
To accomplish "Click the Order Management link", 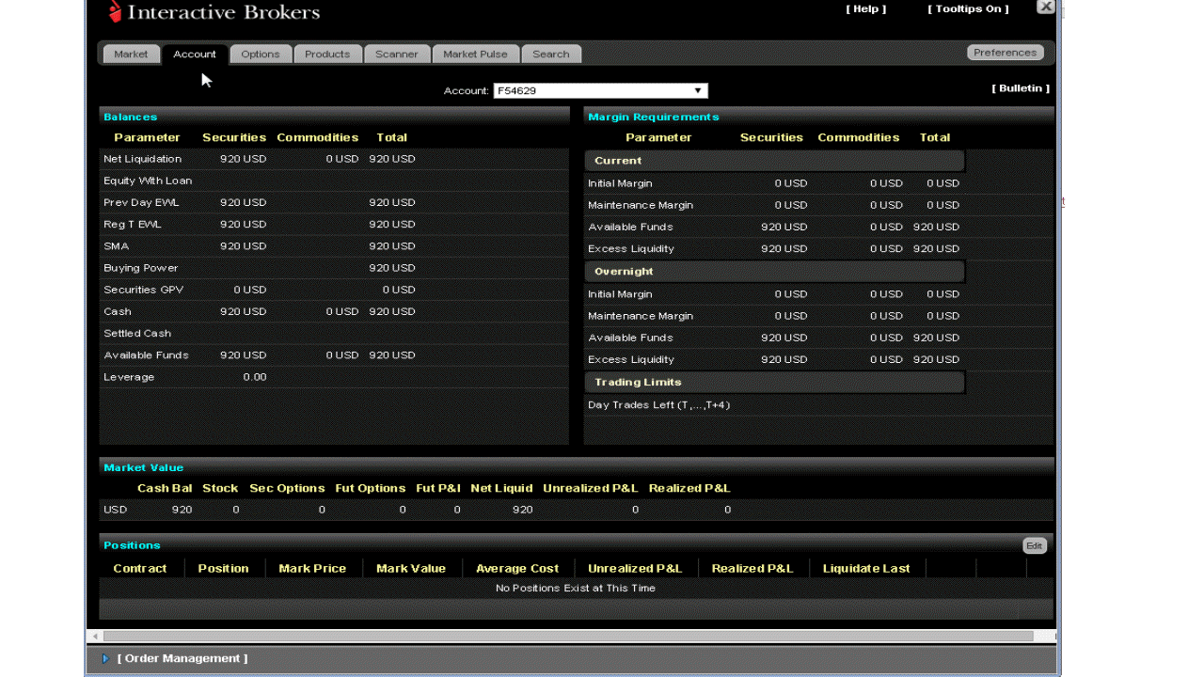I will tap(182, 659).
